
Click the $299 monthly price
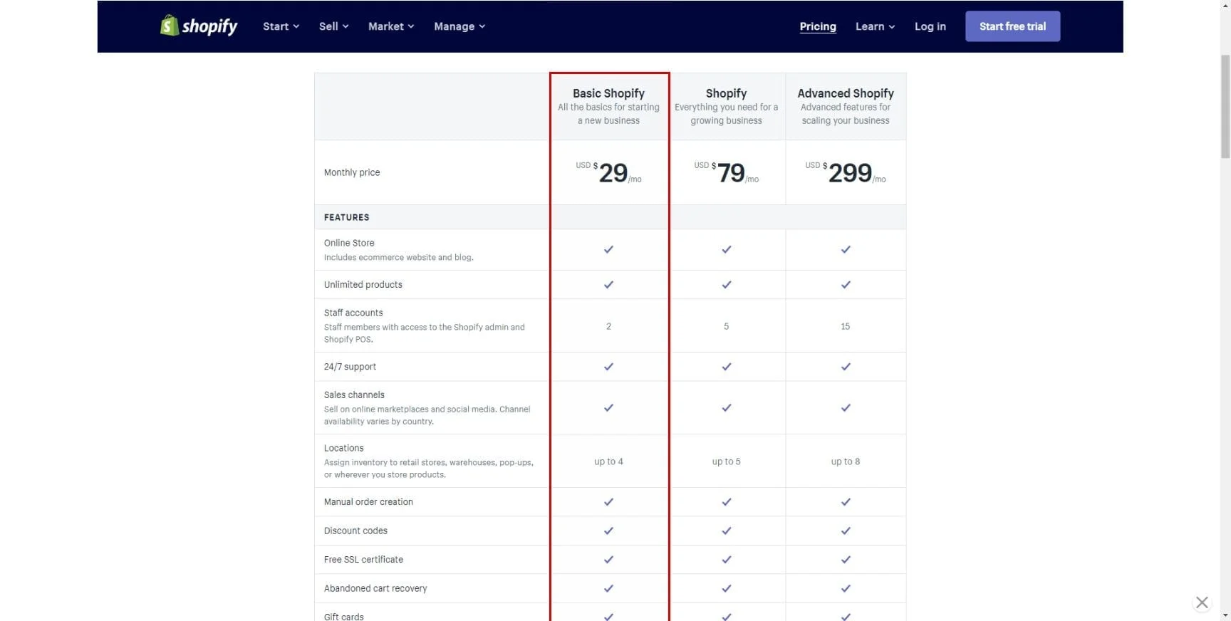coord(846,172)
